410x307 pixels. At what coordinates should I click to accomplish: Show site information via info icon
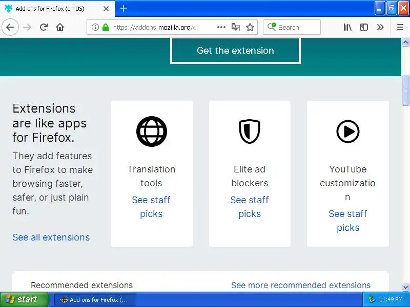(95, 27)
